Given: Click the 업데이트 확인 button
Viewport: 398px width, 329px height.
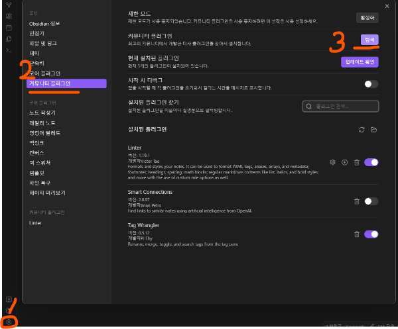Looking at the screenshot, I should pos(360,62).
